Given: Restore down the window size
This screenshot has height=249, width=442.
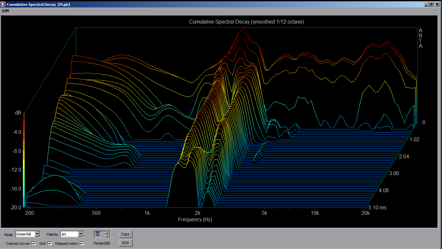Looking at the screenshot, I should tap(431, 5).
